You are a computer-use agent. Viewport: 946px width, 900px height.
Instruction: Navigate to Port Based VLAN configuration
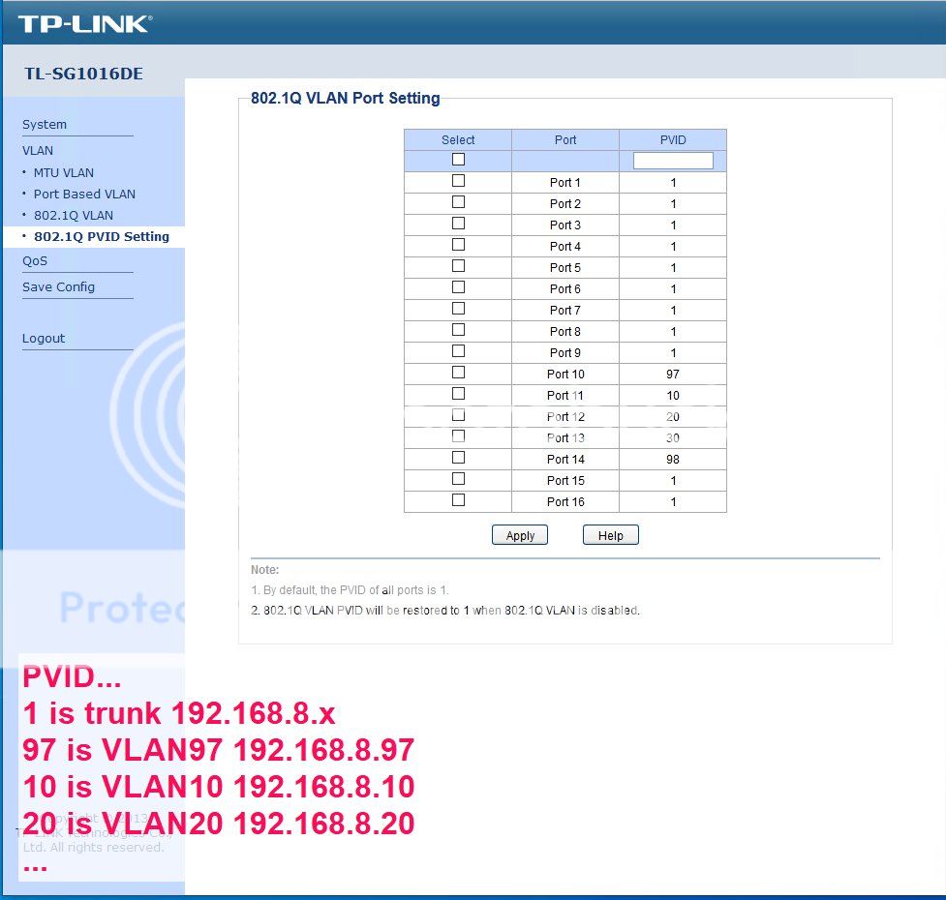[x=83, y=194]
